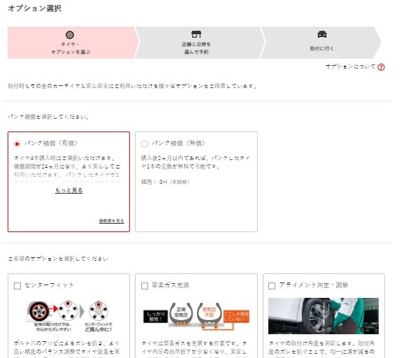This screenshot has height=358, width=420.
Task: Click the アライメント測定 mechanic photo
Action: pos(323,316)
